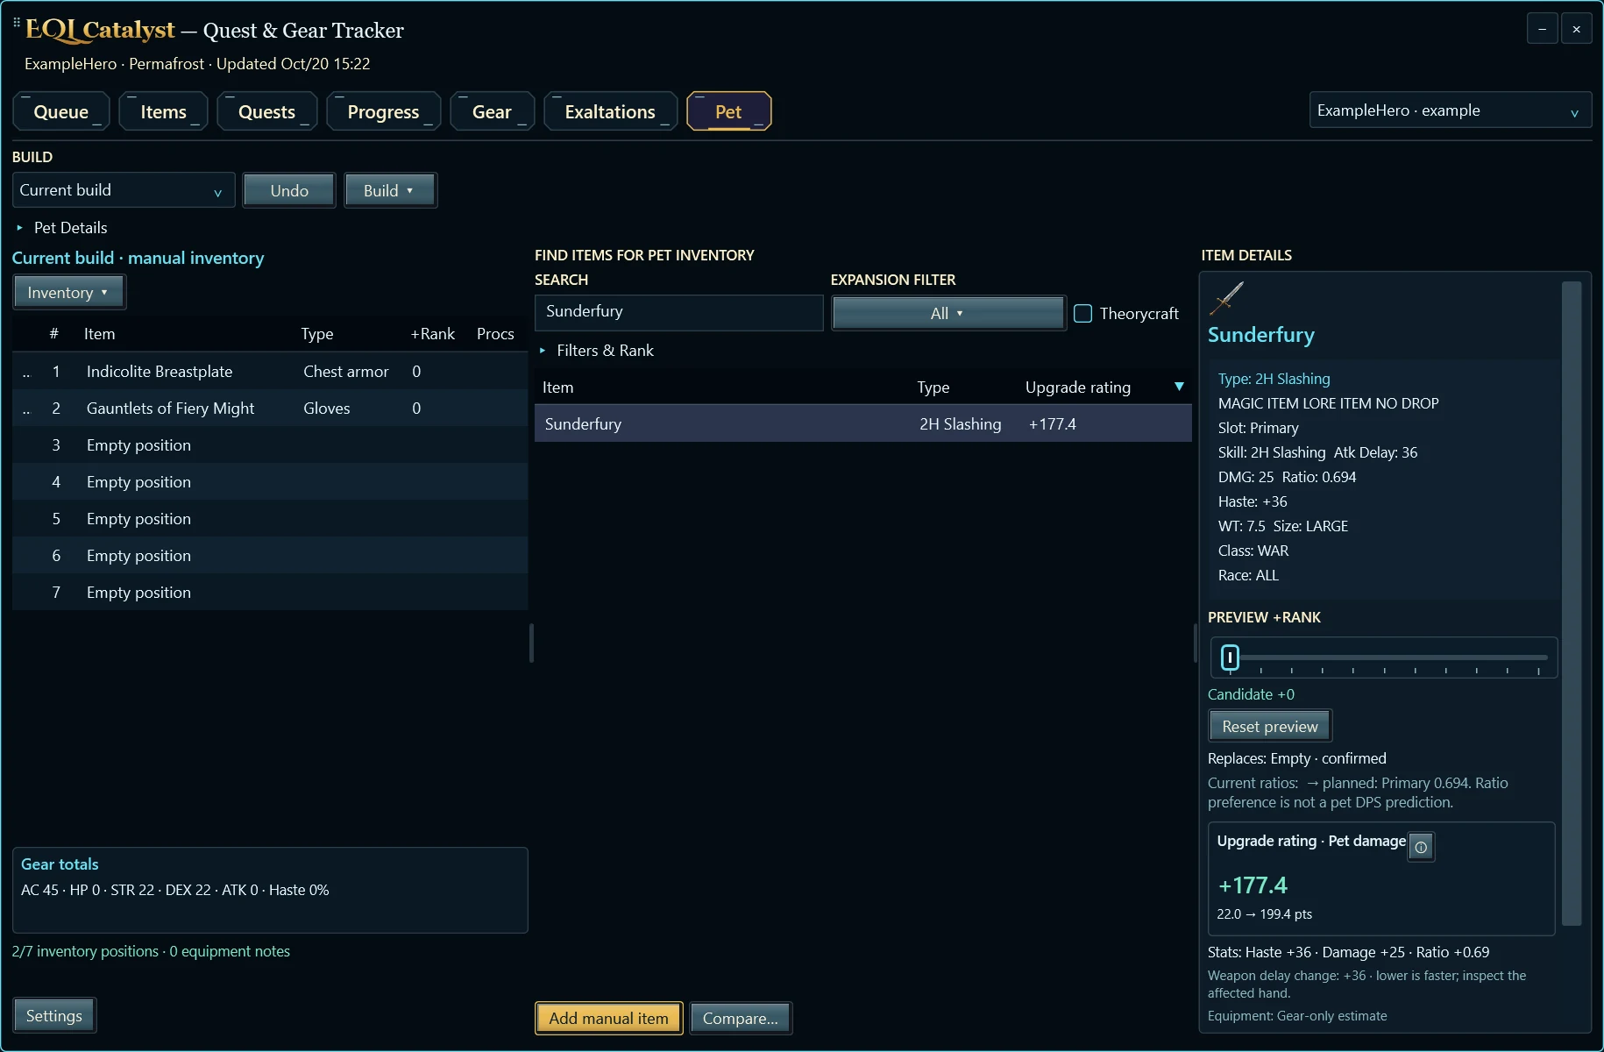
Task: Close the EQL Catalyst window
Action: tap(1577, 29)
